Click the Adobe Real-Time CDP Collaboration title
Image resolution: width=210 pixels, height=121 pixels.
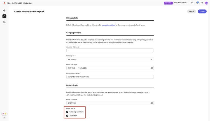click(19, 3)
